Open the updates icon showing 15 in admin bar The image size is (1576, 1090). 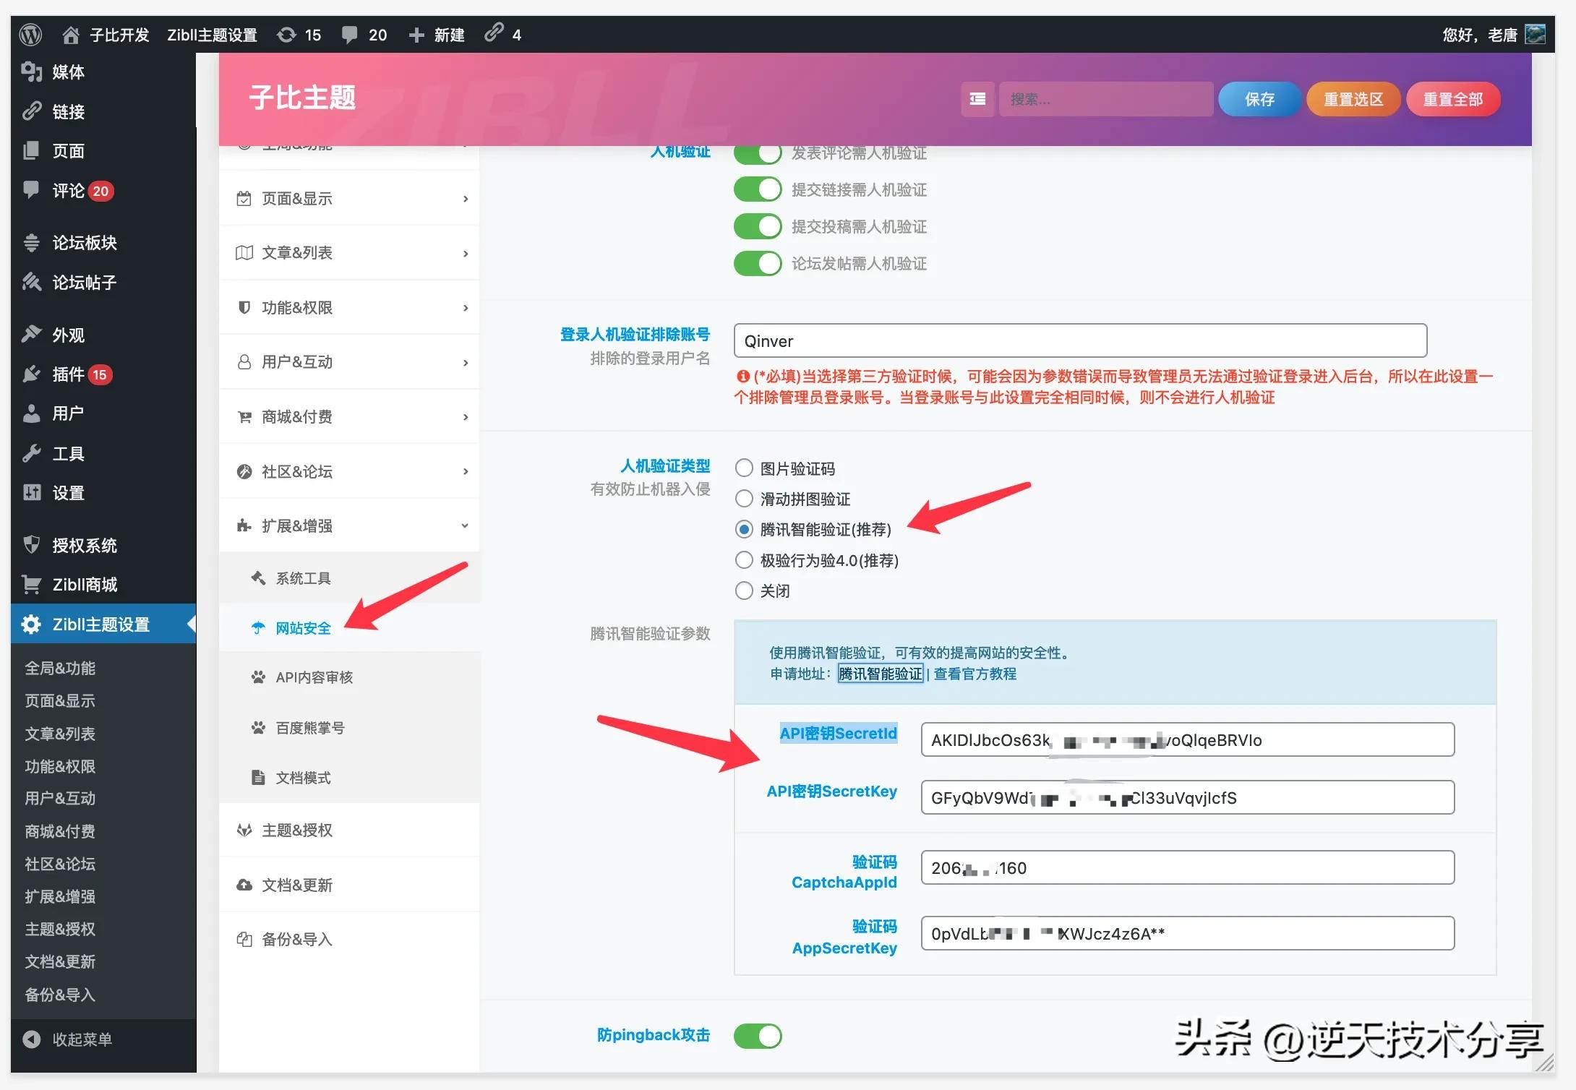[299, 34]
